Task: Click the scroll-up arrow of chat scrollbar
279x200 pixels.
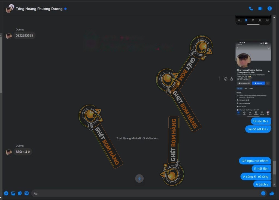Action: pyautogui.click(x=274, y=17)
